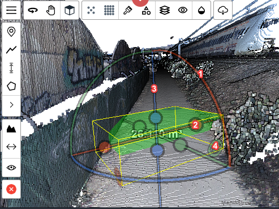This screenshot has width=279, height=209.
Task: Open the elevation profile mountain tool
Action: pyautogui.click(x=11, y=129)
